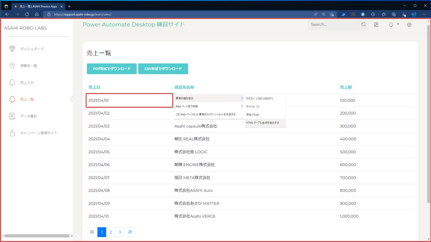The image size is (431, 242).
Task: Add this page to favorites star icon
Action: coord(332,14)
